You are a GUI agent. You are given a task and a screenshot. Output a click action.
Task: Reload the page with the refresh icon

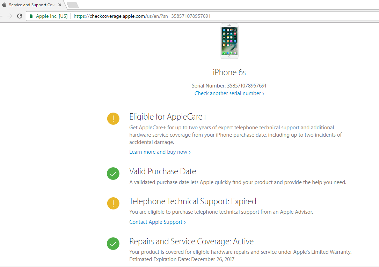20,16
